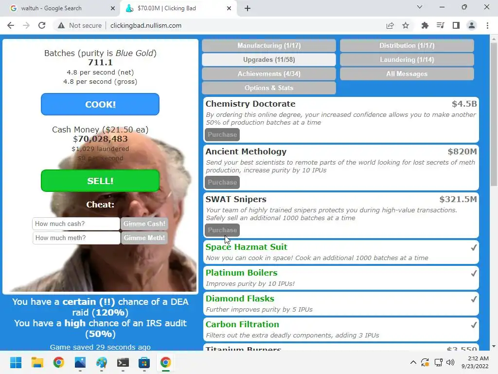Open the Microsoft Store taskbar icon
498x374 pixels.
(144, 362)
